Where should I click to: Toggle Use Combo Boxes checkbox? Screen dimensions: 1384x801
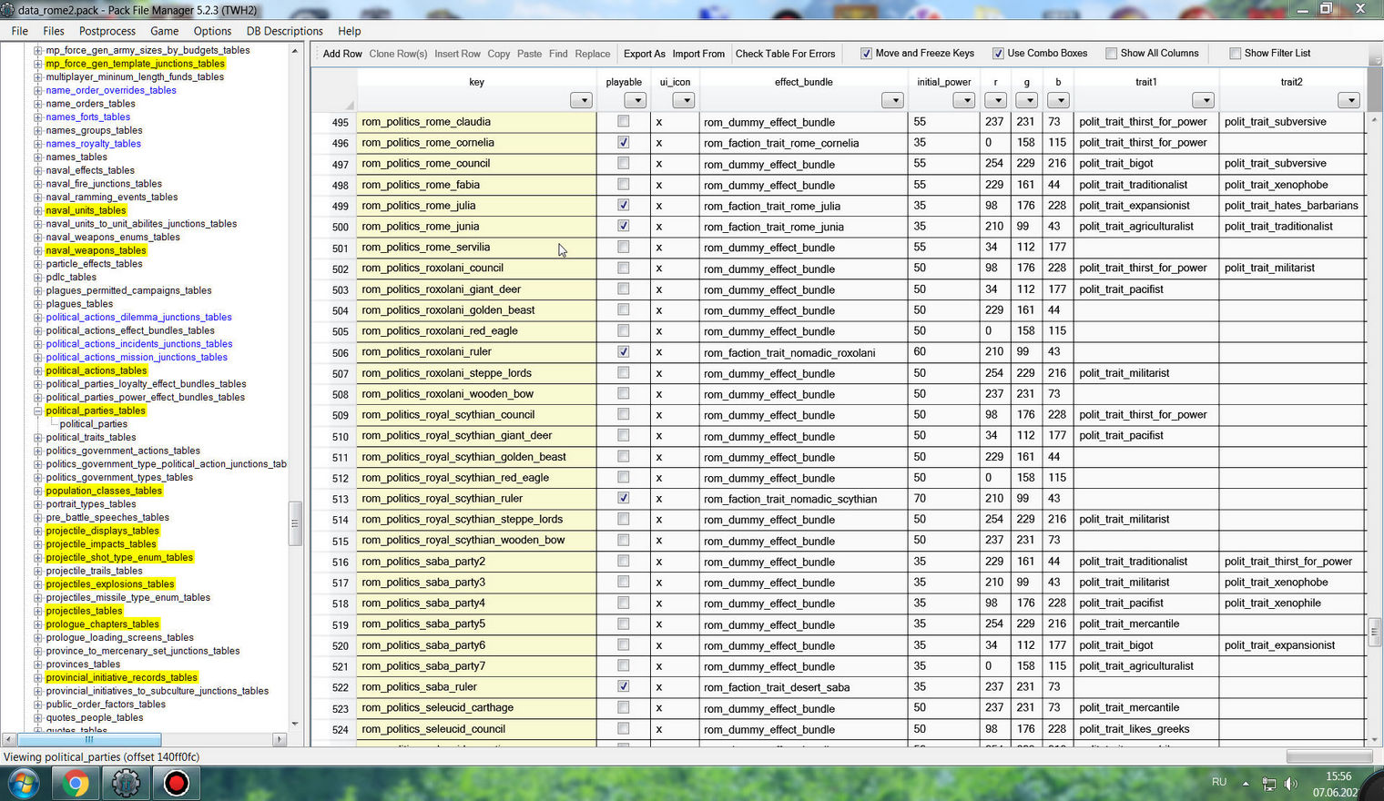998,54
